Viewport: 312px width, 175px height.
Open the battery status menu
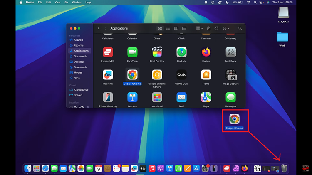[x=238, y=2]
